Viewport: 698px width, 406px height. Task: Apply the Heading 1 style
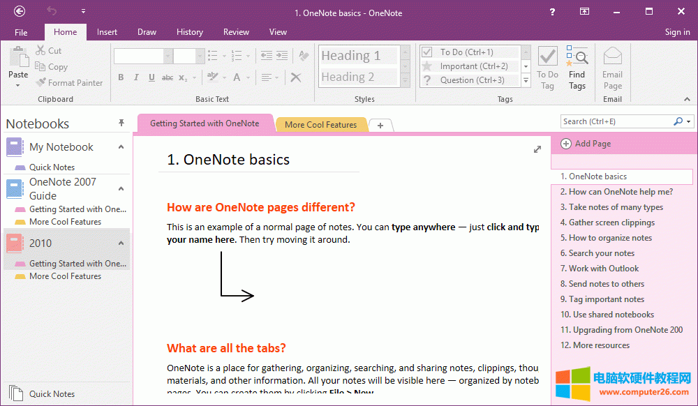click(357, 54)
